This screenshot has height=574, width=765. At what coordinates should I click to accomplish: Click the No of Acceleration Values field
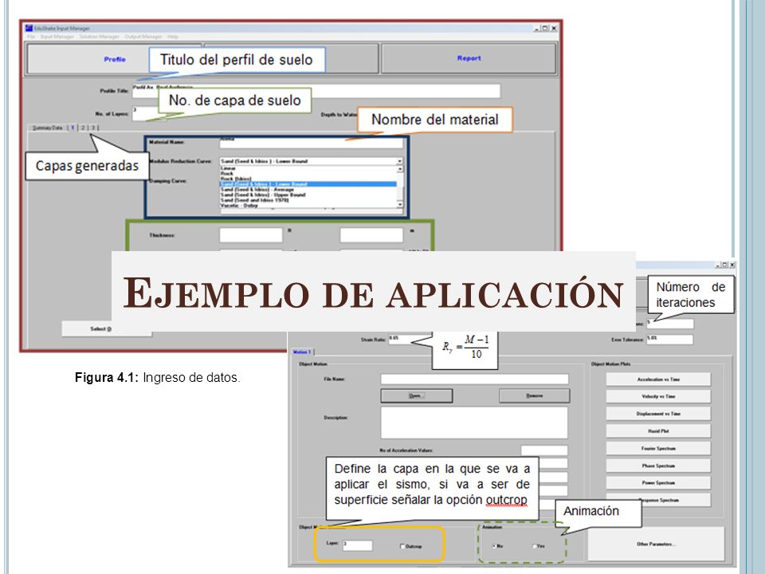[x=544, y=450]
